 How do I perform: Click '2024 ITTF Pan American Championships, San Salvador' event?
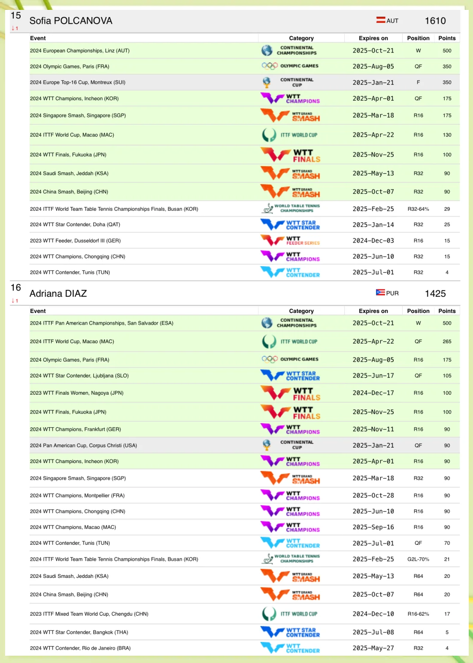pyautogui.click(x=102, y=323)
